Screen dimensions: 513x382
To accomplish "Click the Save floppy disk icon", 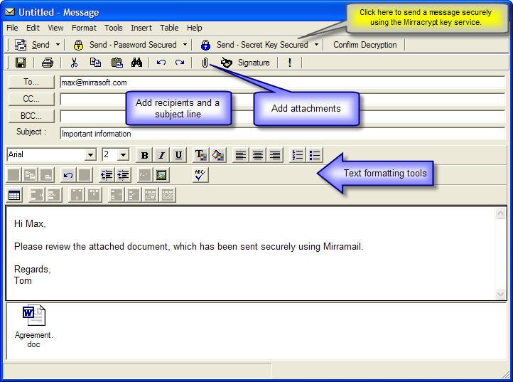I will (x=21, y=63).
